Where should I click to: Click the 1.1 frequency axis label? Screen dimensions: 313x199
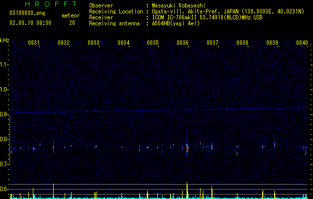click(x=4, y=65)
